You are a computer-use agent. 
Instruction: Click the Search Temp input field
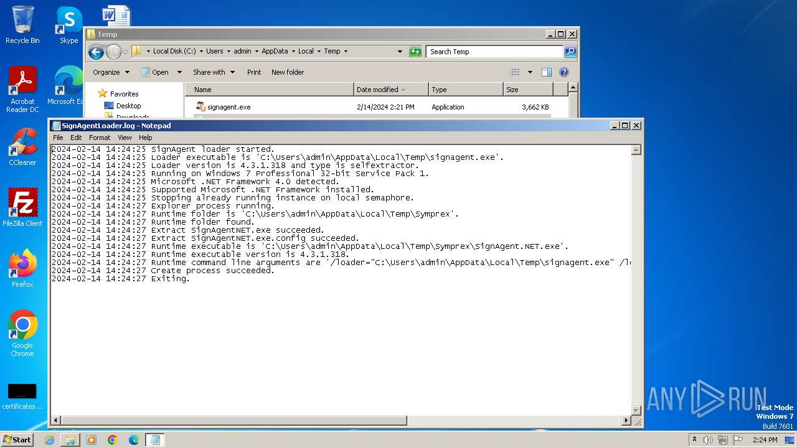pyautogui.click(x=495, y=52)
